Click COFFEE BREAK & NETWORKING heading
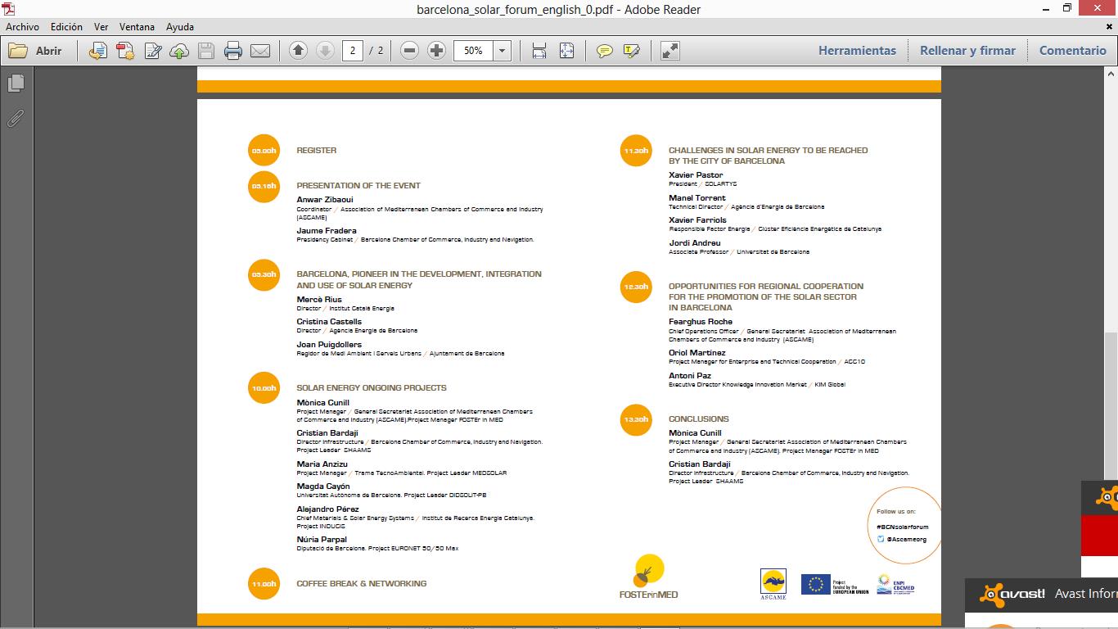This screenshot has height=629, width=1118. pyautogui.click(x=362, y=584)
